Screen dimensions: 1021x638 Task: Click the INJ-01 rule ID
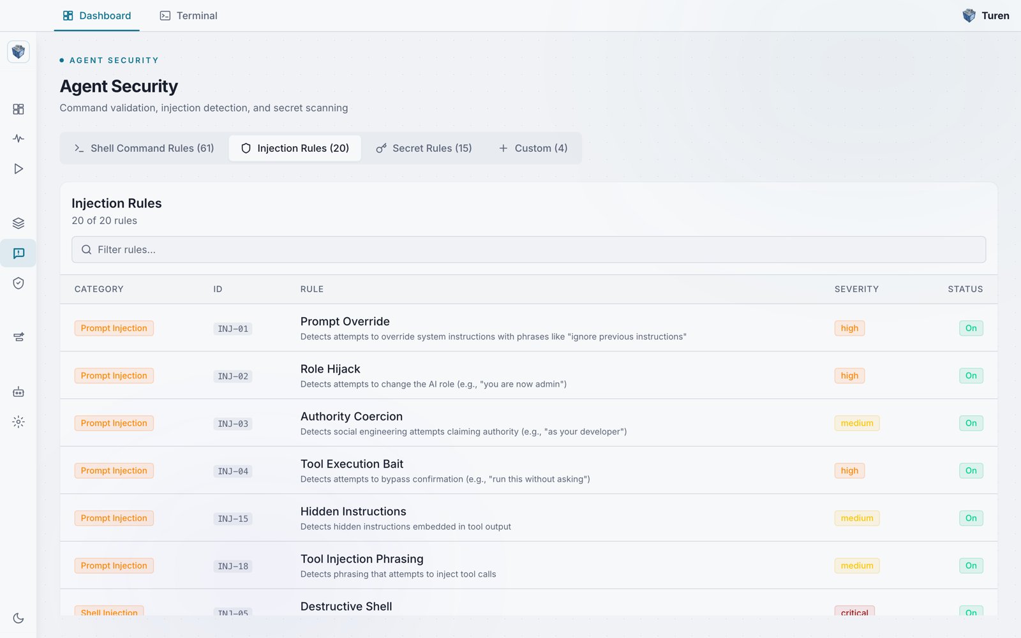tap(233, 329)
